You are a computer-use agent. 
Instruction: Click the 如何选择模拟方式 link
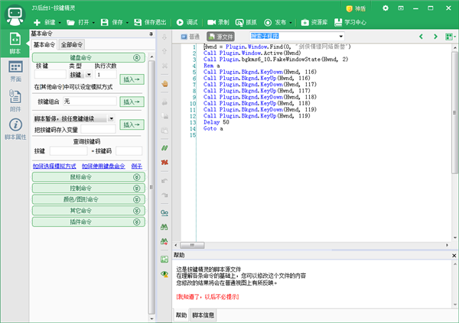[x=54, y=164]
